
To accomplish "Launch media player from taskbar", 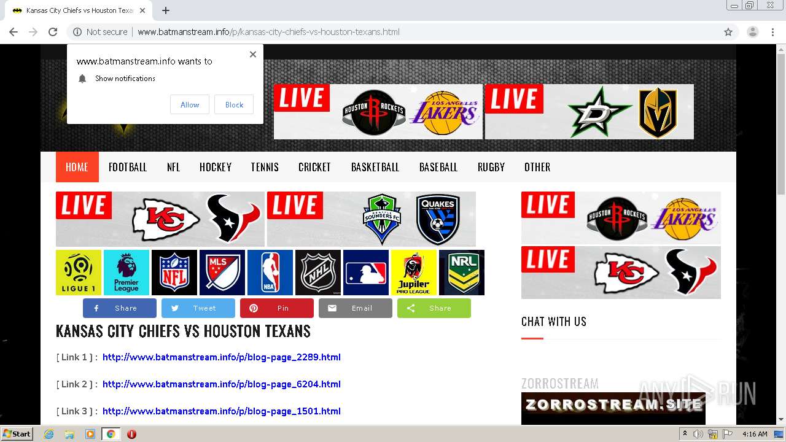I will coord(90,434).
